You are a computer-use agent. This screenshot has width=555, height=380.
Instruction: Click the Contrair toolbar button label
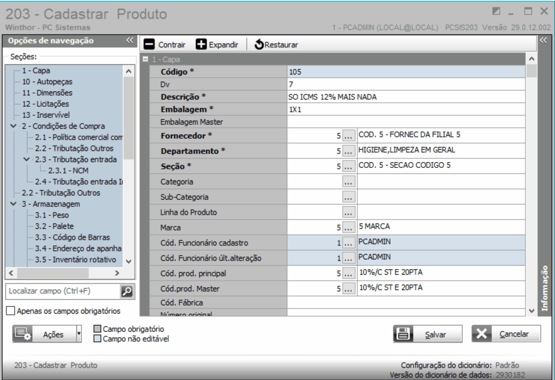[172, 44]
